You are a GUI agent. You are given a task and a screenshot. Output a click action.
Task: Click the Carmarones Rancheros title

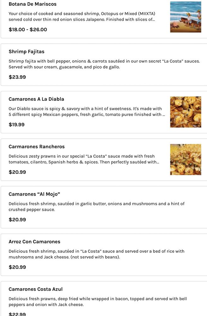[x=37, y=147]
